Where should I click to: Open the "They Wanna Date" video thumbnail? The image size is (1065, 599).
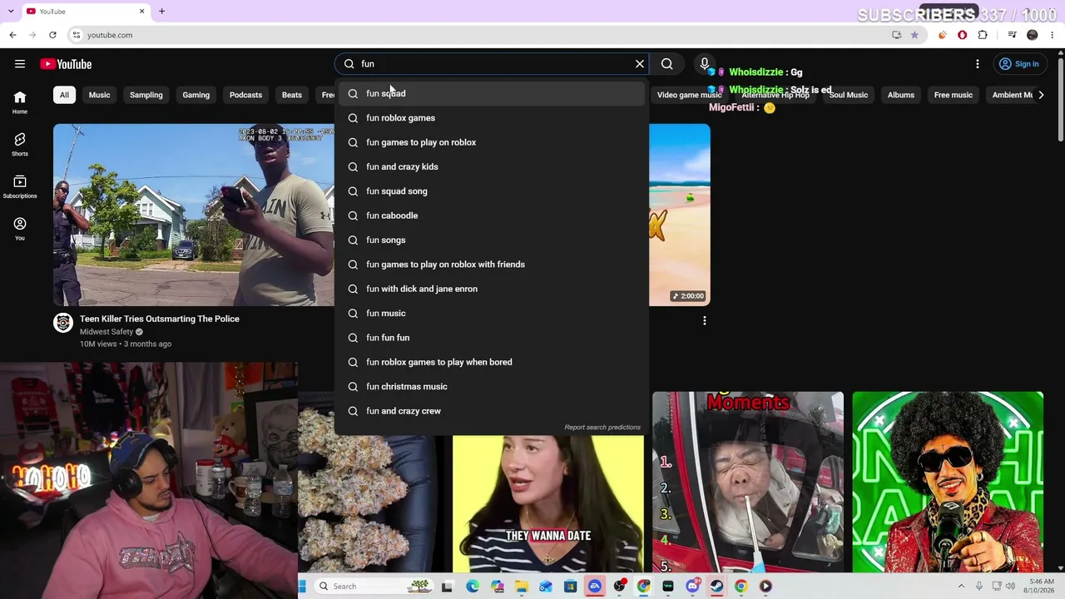[548, 504]
